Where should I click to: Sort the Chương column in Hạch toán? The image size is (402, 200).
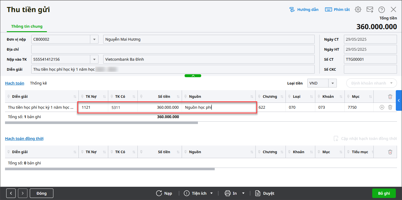pyautogui.click(x=282, y=97)
